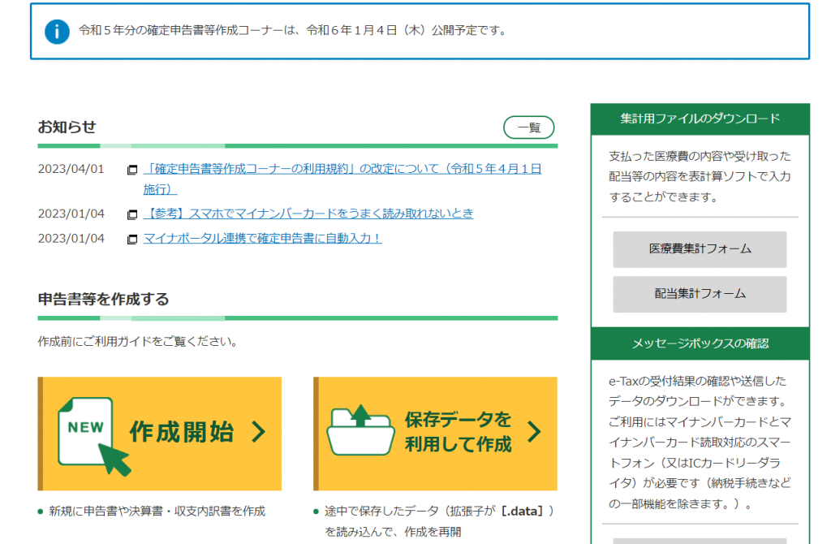Click the メッセージボックスの確認 sidebar header
Screen dimensions: 831x544
(x=700, y=343)
